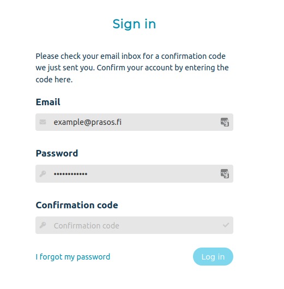
Task: Open password manager icon in Email field
Action: (x=225, y=122)
